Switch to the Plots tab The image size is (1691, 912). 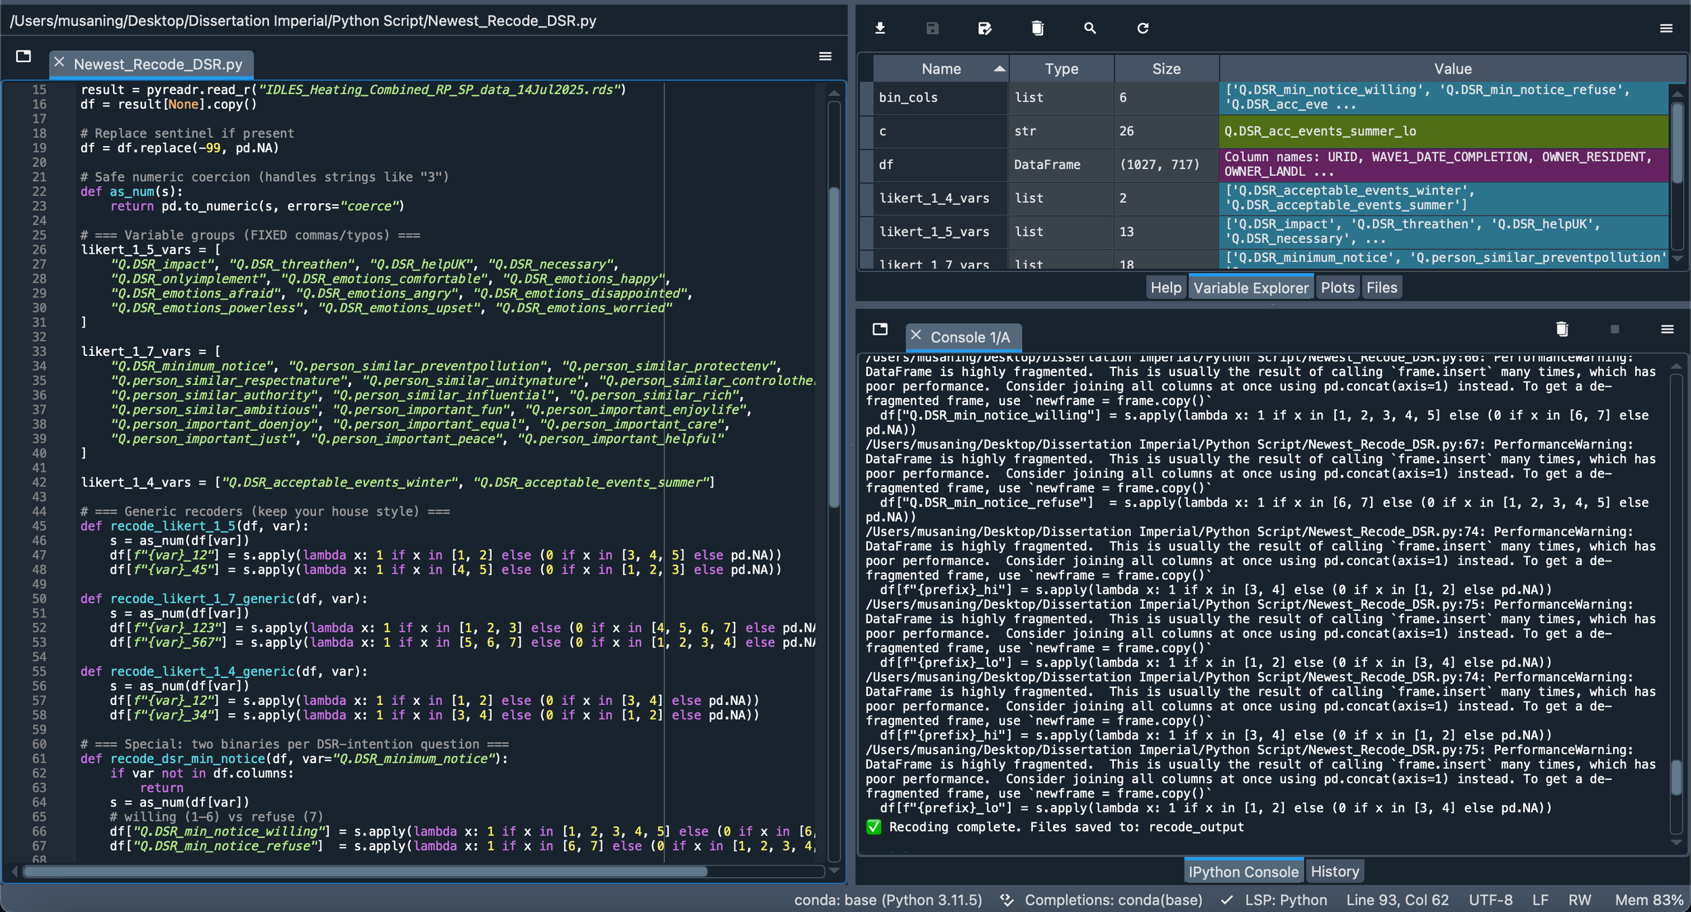pos(1337,288)
